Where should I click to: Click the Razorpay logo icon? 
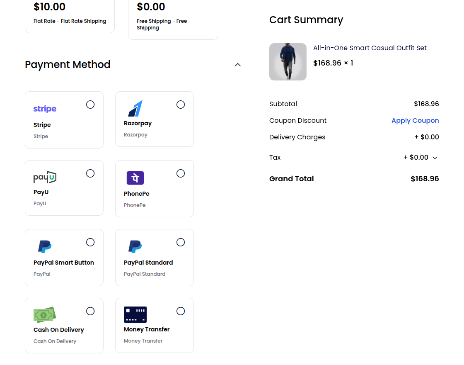tap(135, 108)
